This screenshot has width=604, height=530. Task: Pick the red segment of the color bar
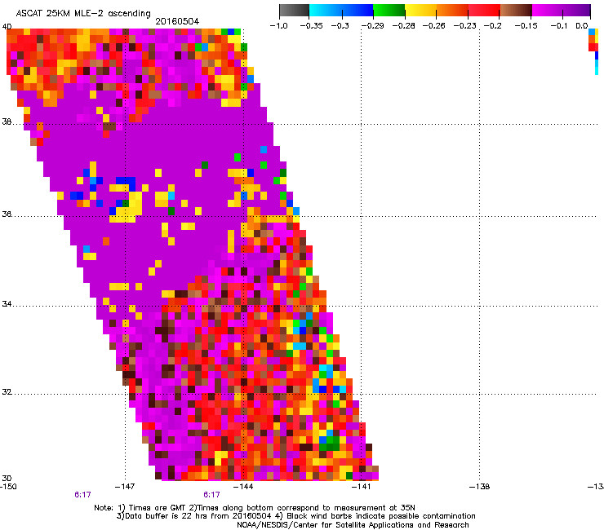coord(484,11)
